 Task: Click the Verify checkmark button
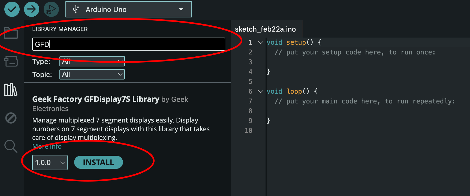[12, 9]
